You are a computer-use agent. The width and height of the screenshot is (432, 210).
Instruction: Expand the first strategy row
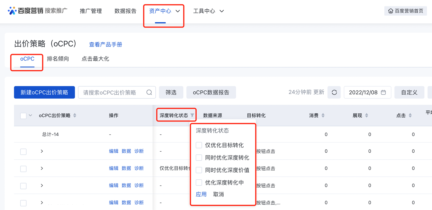tap(42, 151)
